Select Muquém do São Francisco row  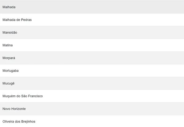(92, 96)
